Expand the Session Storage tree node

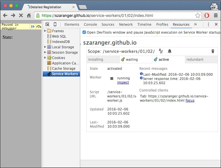(x=45, y=53)
